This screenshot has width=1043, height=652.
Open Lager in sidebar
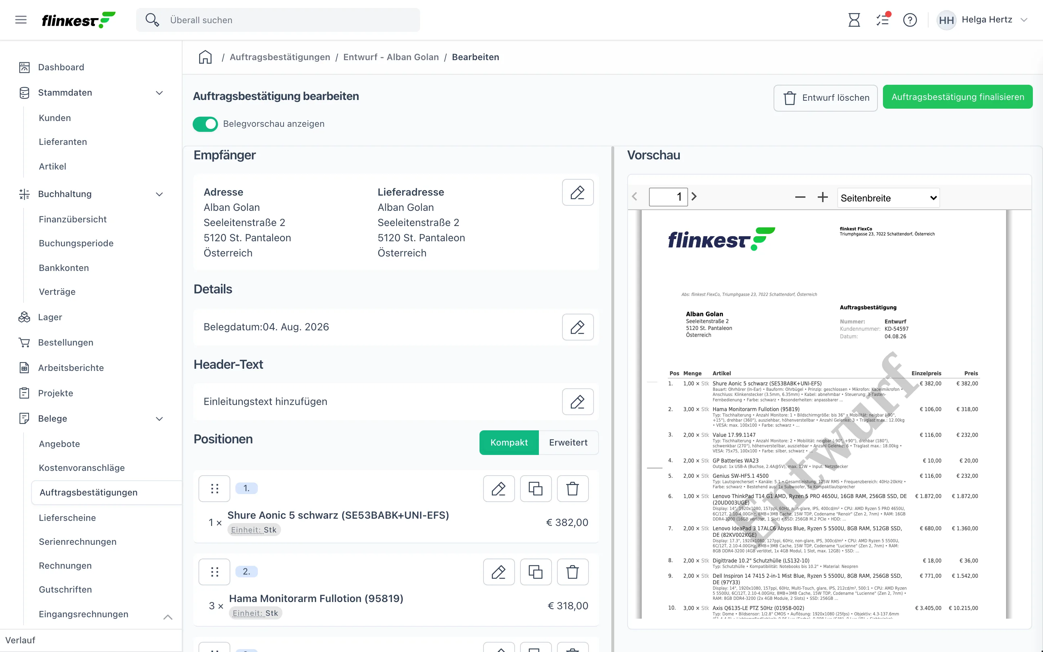(50, 317)
